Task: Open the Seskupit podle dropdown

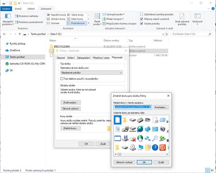Action: pyautogui.click(x=114, y=14)
